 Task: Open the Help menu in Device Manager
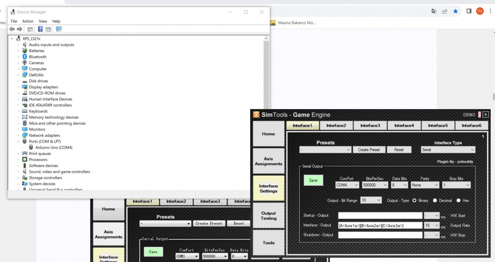pyautogui.click(x=56, y=21)
